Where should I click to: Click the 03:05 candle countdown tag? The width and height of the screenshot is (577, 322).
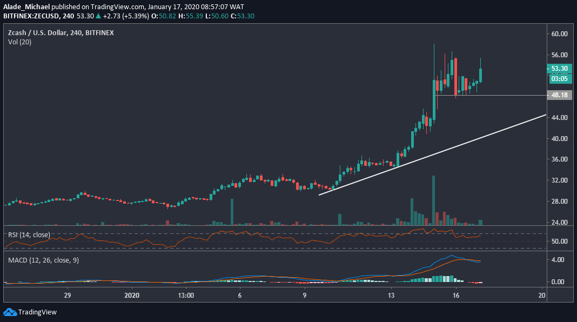[x=560, y=79]
